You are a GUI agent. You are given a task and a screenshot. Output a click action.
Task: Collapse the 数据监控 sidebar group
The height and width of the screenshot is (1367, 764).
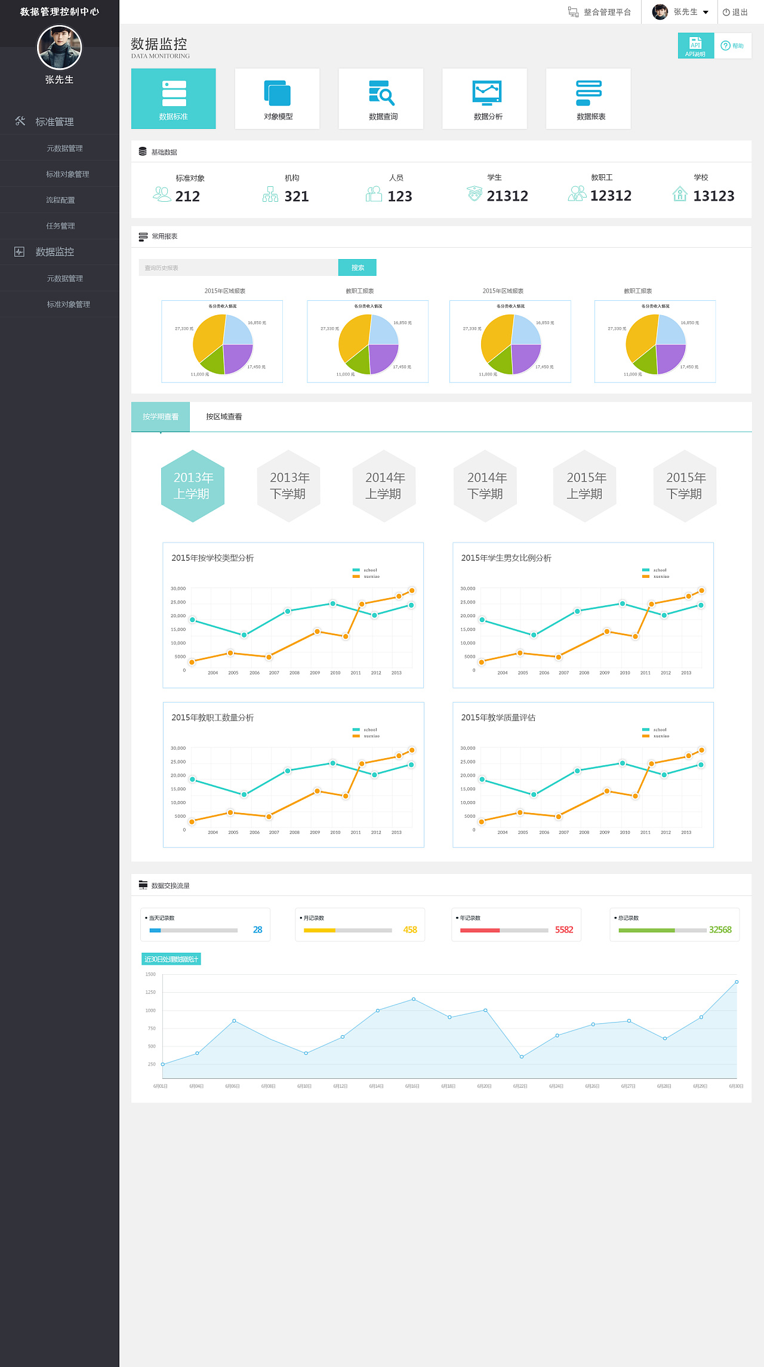point(59,252)
